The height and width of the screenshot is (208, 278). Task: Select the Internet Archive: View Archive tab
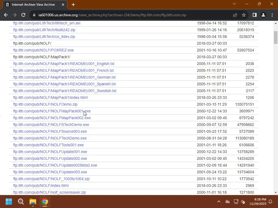click(35, 5)
